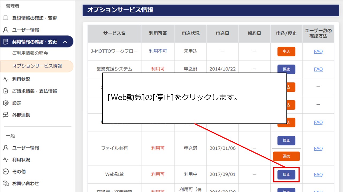The image size is (343, 192).
Task: Click the ファイル共有 service name
Action: pyautogui.click(x=114, y=148)
